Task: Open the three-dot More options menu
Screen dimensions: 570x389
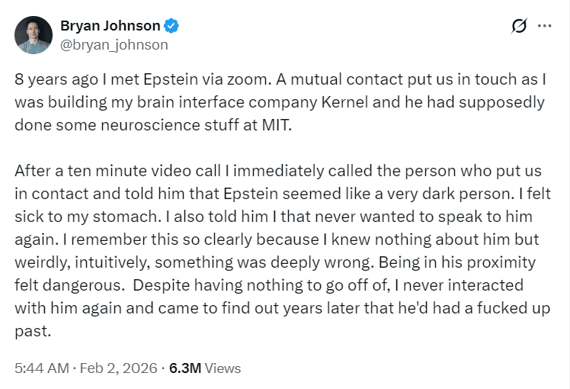Action: click(544, 26)
